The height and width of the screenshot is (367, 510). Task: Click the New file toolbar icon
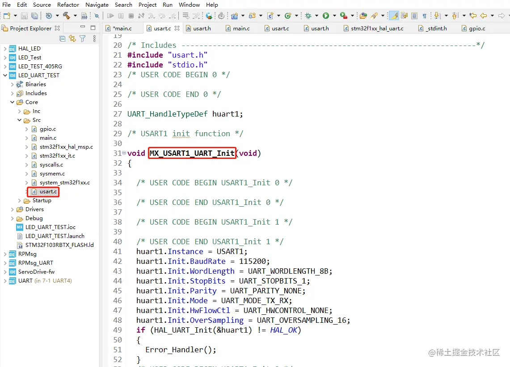[x=7, y=16]
